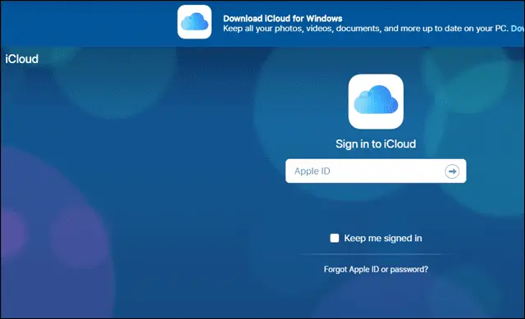Click the iCloud icon in the download banner
This screenshot has height=319, width=525.
tap(194, 22)
